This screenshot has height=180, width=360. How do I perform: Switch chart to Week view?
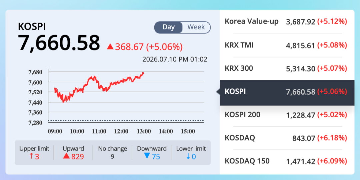(x=196, y=27)
